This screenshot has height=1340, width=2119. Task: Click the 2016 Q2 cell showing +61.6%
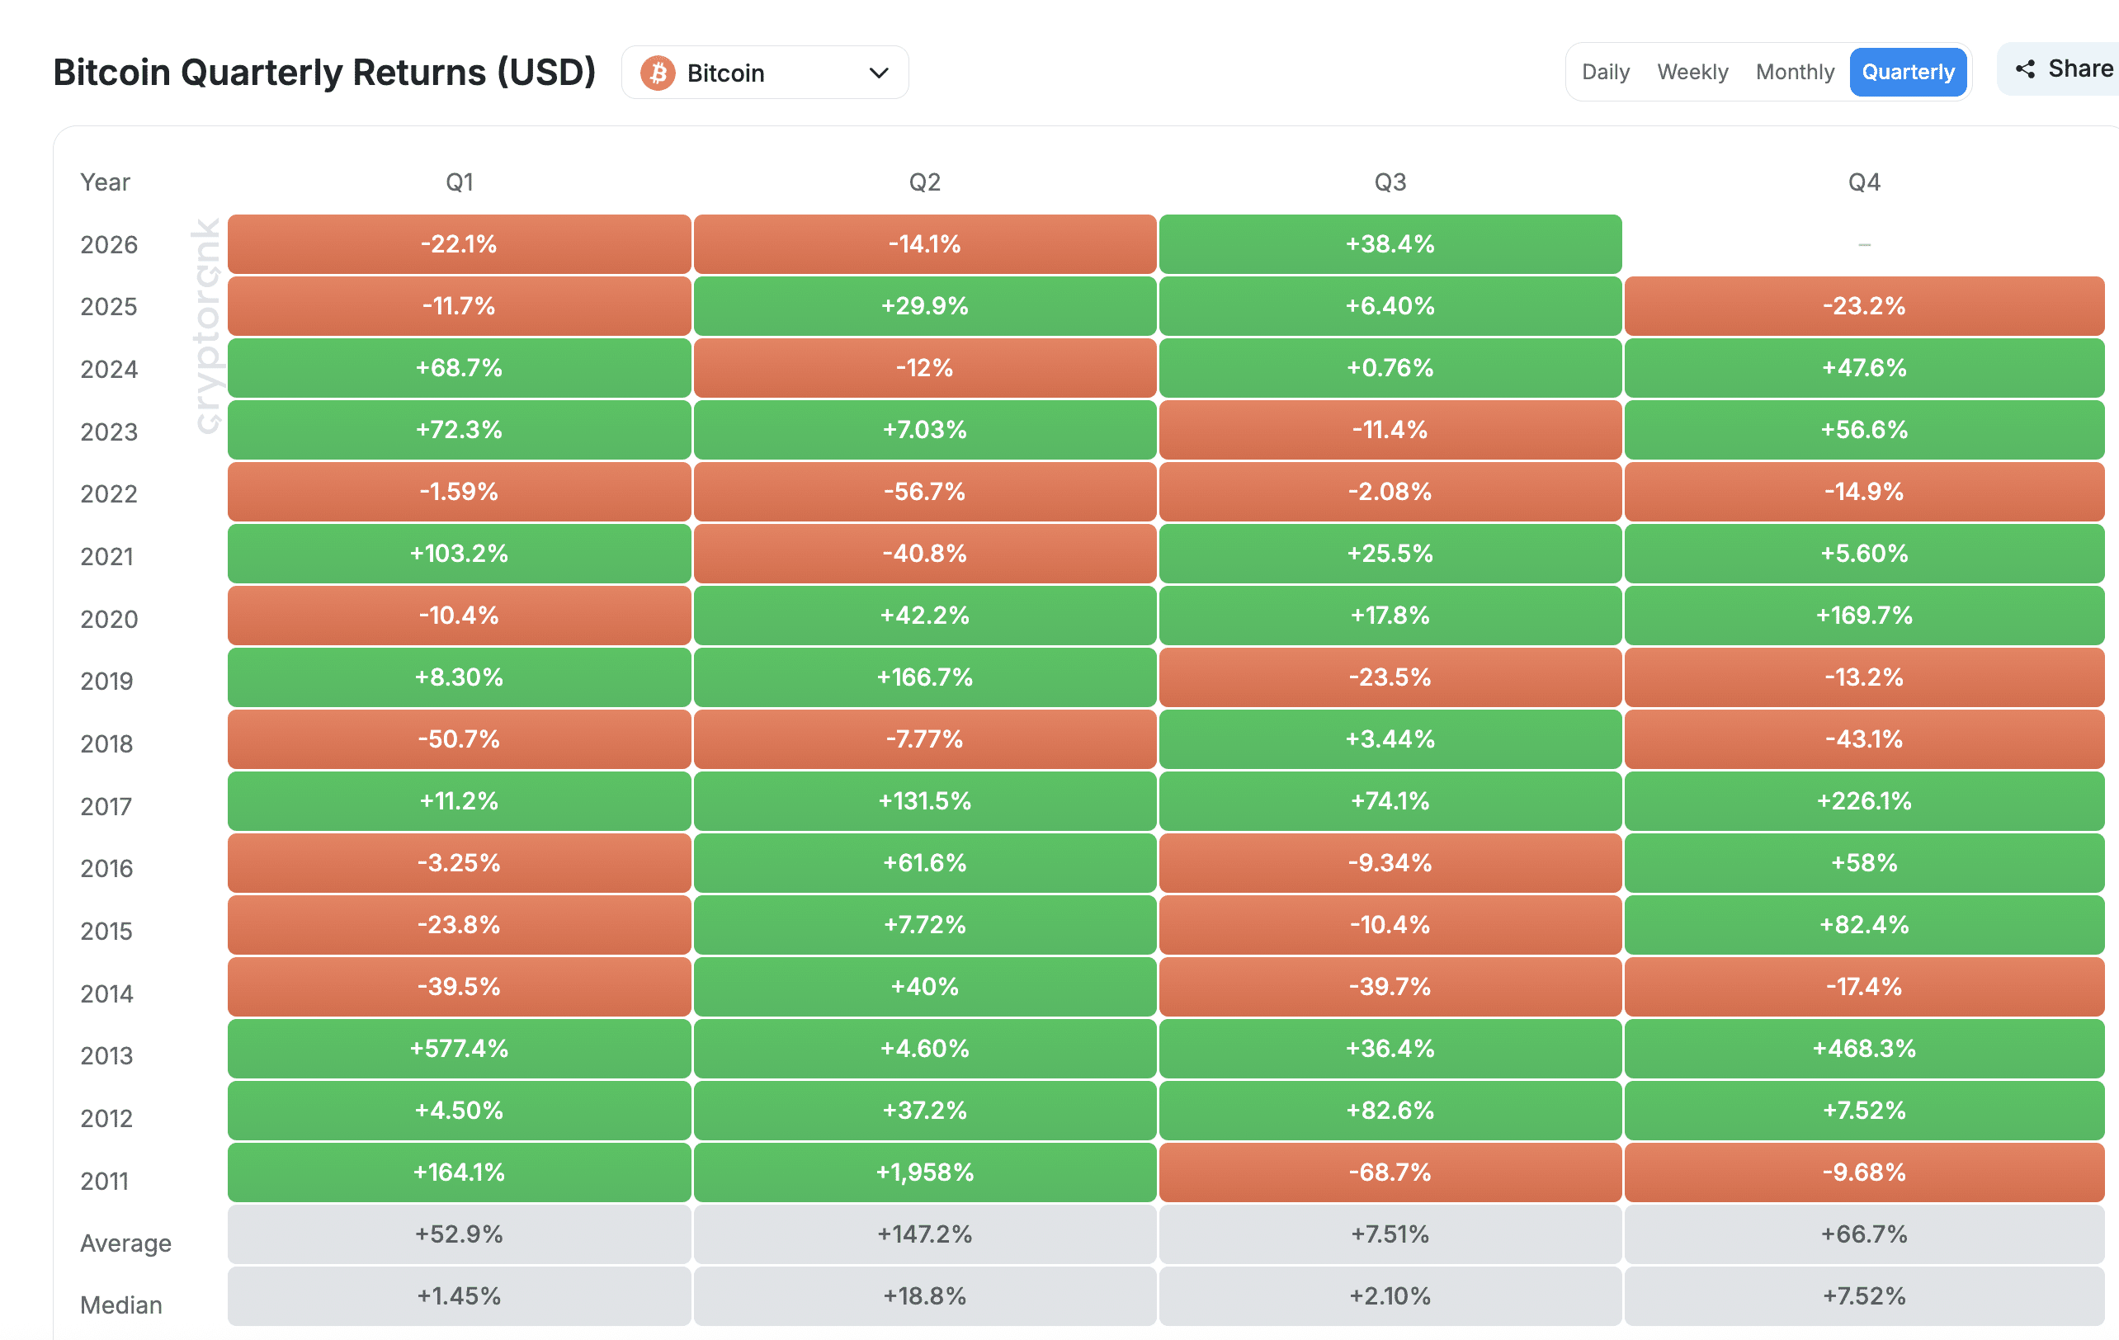[925, 863]
